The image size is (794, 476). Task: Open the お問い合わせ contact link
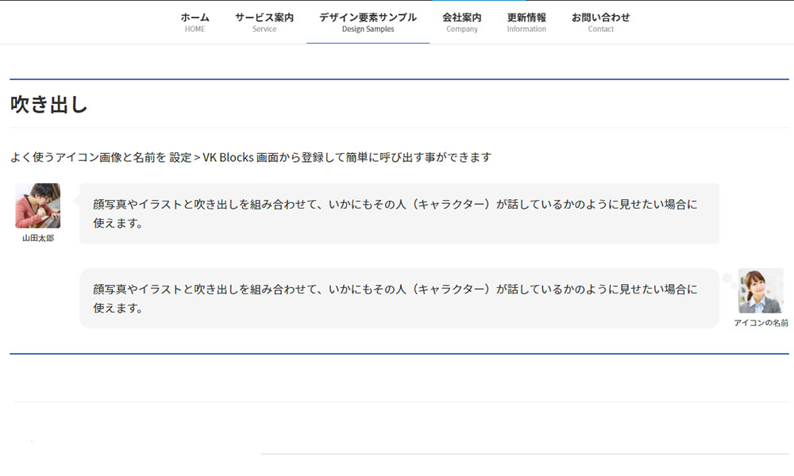600,22
